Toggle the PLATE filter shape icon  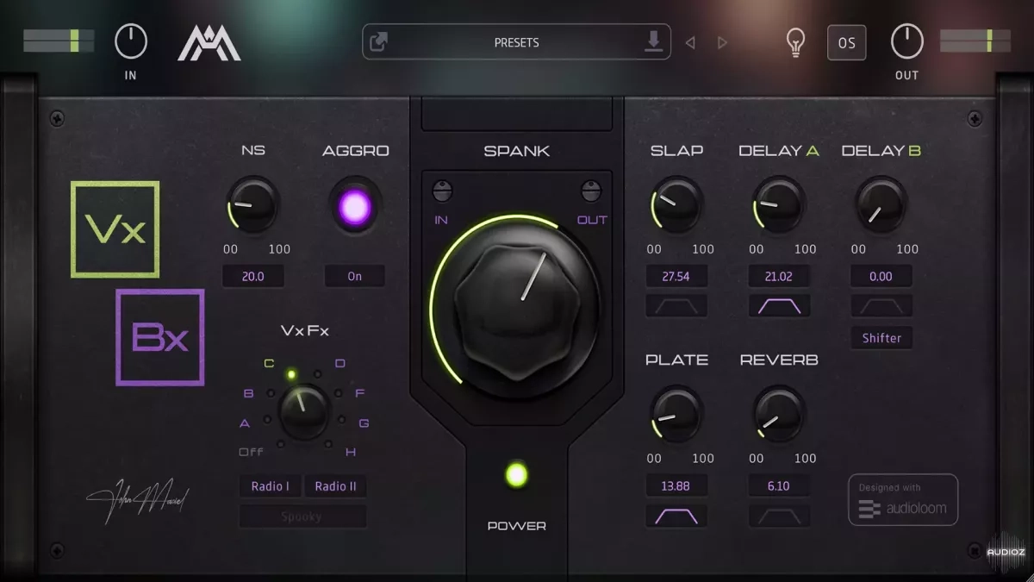(676, 516)
